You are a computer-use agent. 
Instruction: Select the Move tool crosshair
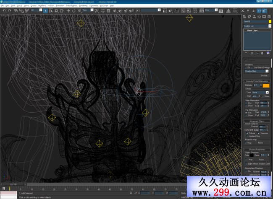pyautogui.click(x=68, y=11)
